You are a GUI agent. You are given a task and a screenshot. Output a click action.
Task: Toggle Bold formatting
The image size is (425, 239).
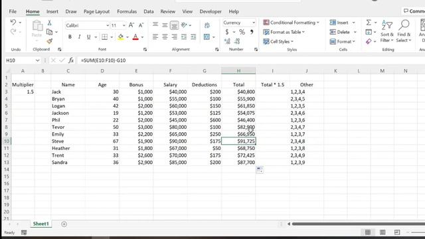pyautogui.click(x=70, y=37)
